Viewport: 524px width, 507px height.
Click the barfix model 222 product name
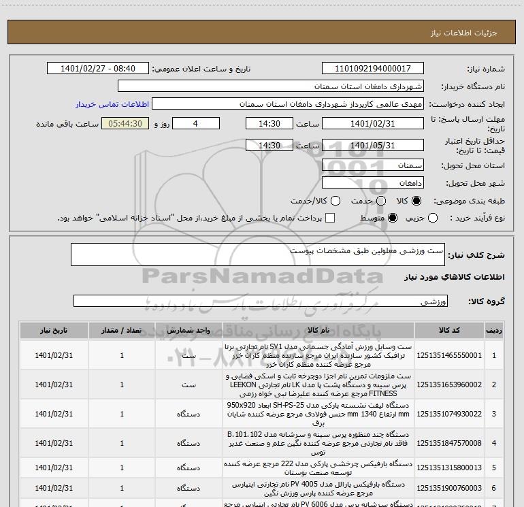point(318,468)
